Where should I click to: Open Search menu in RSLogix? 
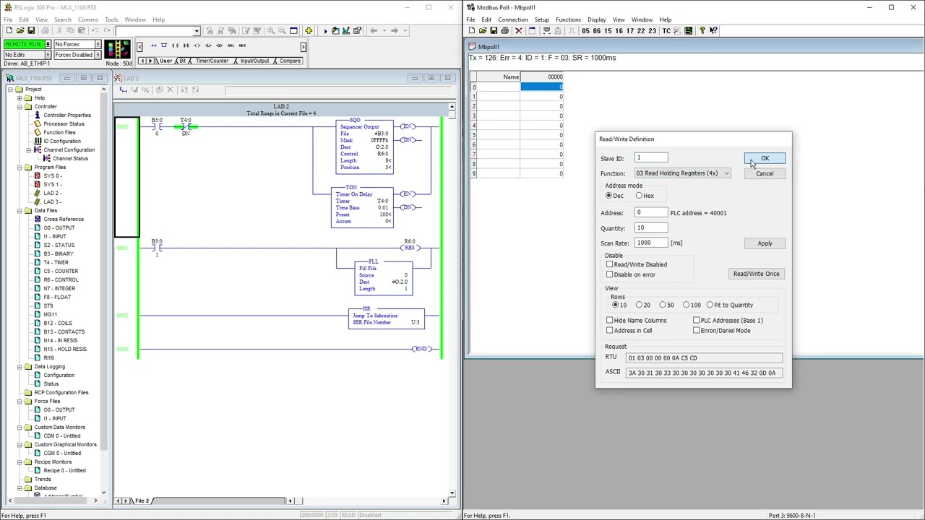(62, 19)
